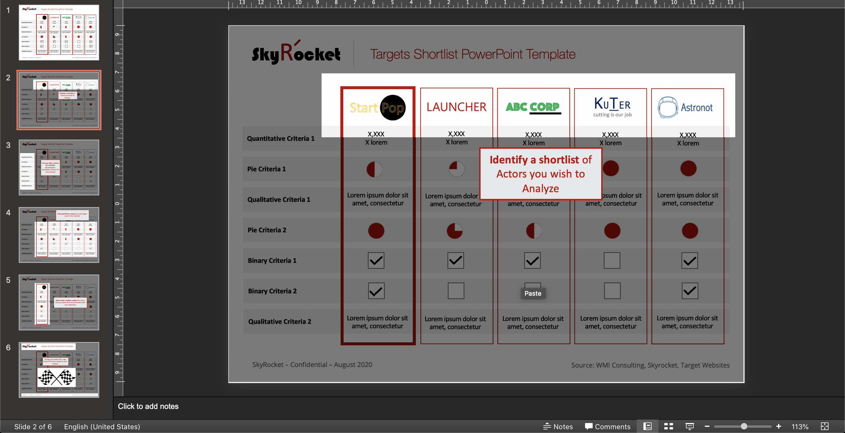Image resolution: width=845 pixels, height=433 pixels.
Task: Select the KuTer logo
Action: tap(612, 107)
